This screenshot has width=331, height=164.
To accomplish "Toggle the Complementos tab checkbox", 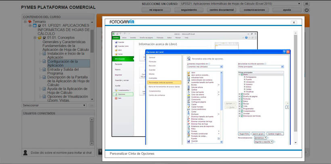I will coord(242,111).
